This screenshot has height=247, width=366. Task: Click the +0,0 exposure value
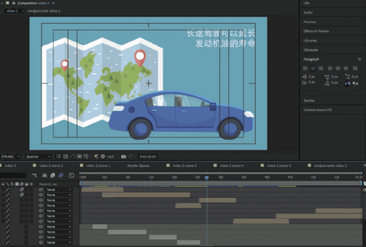tap(110, 157)
